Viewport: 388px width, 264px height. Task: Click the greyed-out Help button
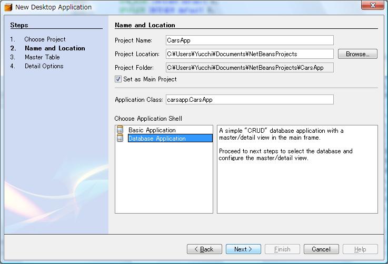pyautogui.click(x=360, y=249)
